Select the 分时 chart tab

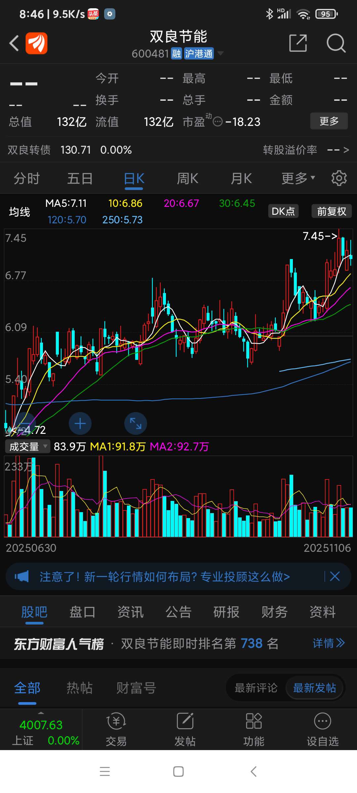27,178
